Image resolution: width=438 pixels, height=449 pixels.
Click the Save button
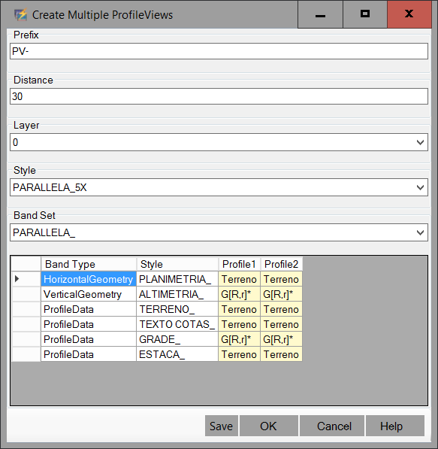pos(222,426)
